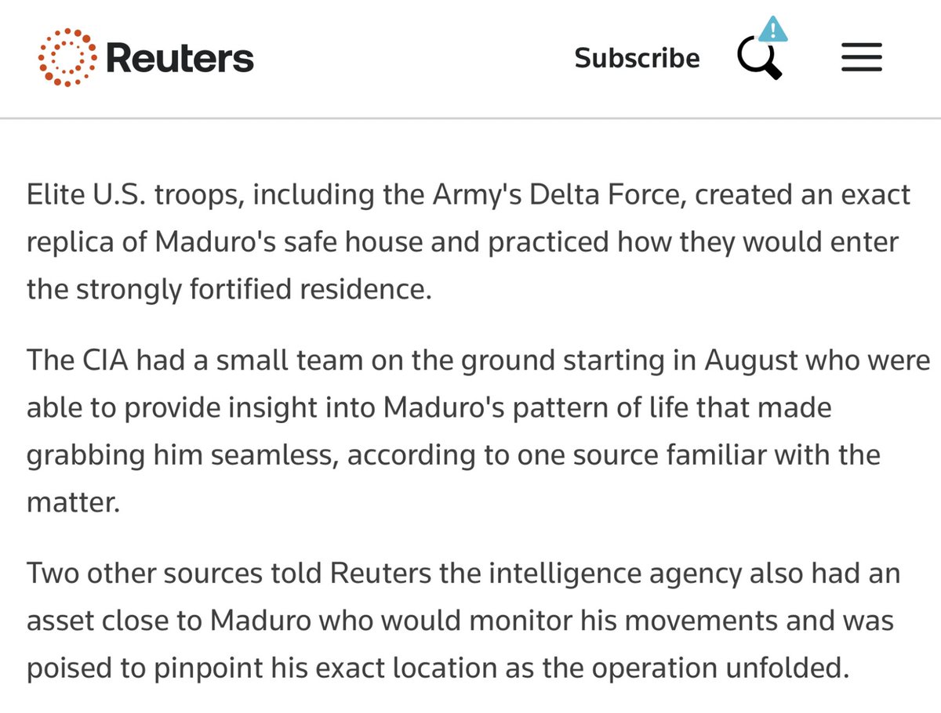The width and height of the screenshot is (941, 713).
Task: Click the Reuters dotted-circle logo icon
Action: (x=68, y=57)
